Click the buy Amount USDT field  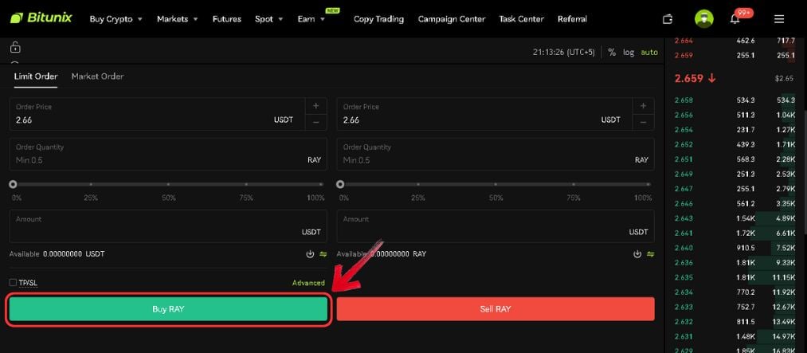tap(168, 226)
